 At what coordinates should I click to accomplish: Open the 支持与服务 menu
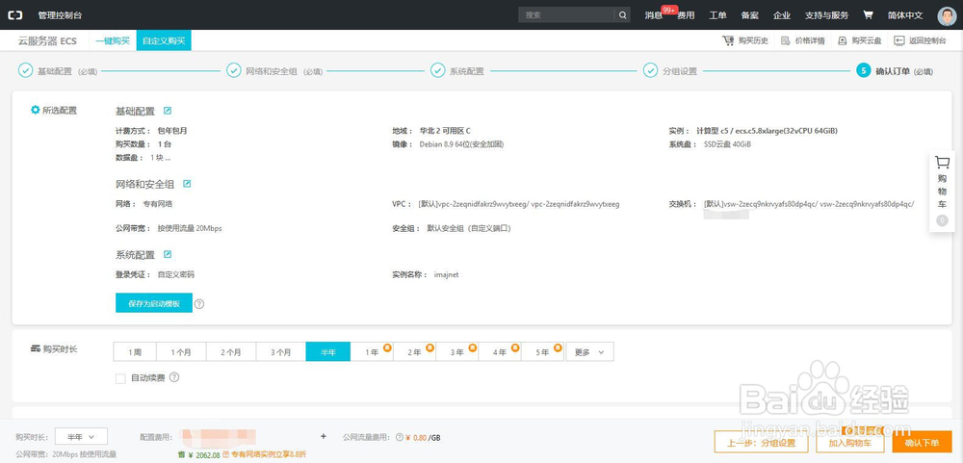pos(826,15)
